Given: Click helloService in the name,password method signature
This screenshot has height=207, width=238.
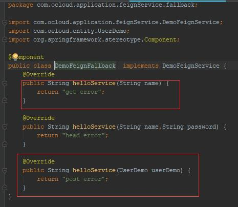Looking at the screenshot, I should (94, 127).
